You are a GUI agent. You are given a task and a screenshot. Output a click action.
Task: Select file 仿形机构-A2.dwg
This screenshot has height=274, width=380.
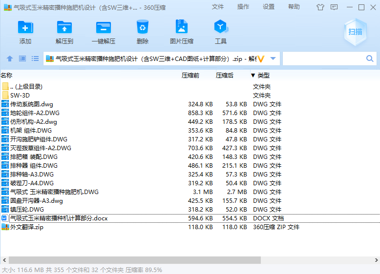[33, 122]
